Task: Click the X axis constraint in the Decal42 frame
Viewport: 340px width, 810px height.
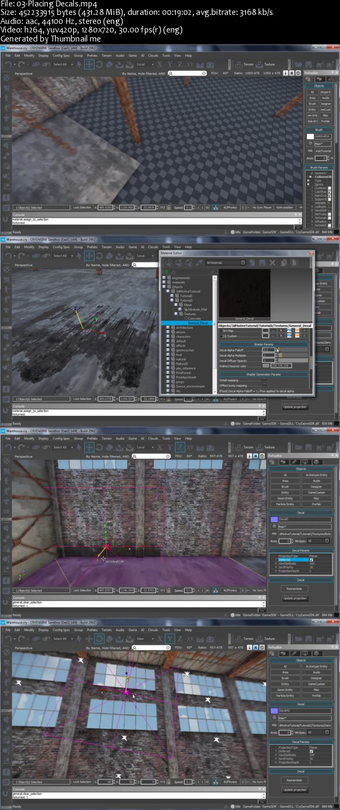Action: point(160,639)
